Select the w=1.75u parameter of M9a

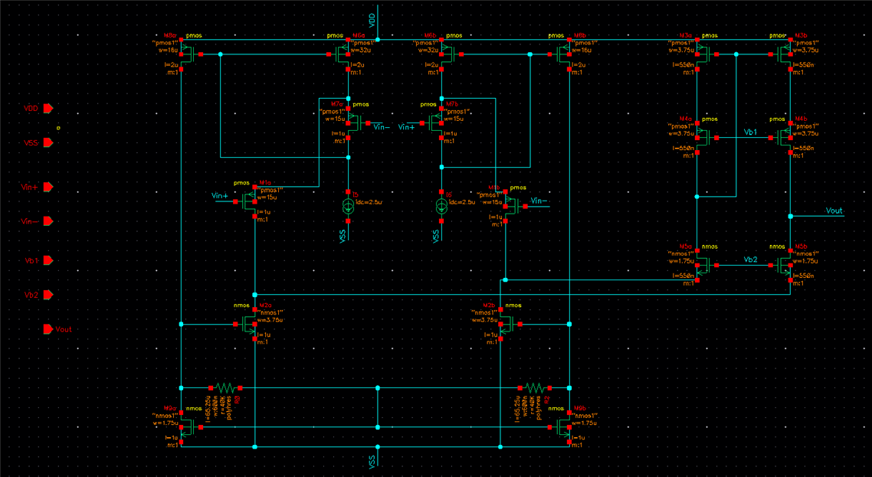(x=166, y=423)
